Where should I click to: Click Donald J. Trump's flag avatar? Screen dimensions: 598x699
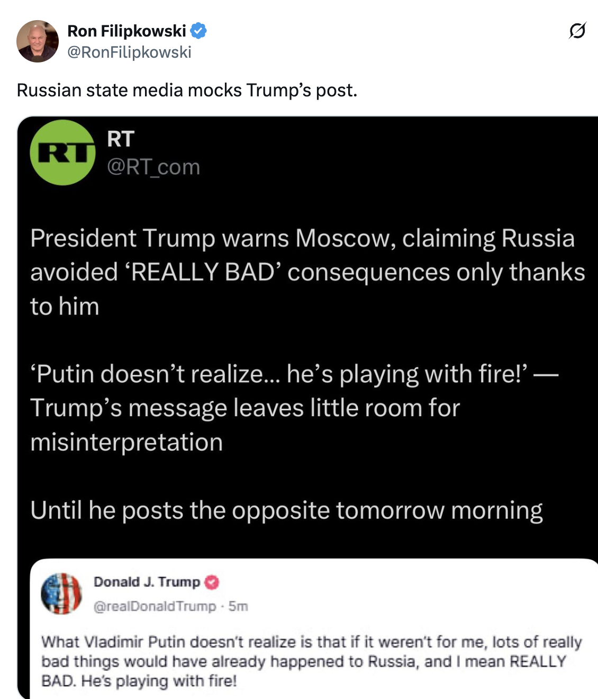pyautogui.click(x=61, y=593)
